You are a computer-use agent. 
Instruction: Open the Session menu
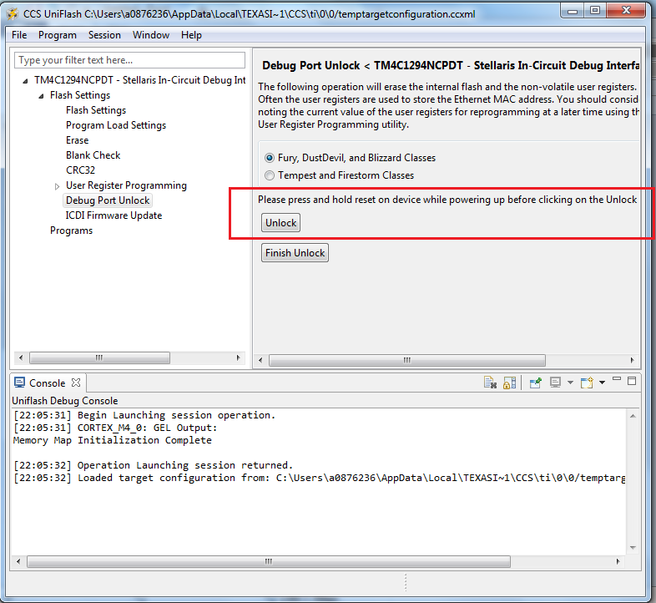[x=104, y=35]
